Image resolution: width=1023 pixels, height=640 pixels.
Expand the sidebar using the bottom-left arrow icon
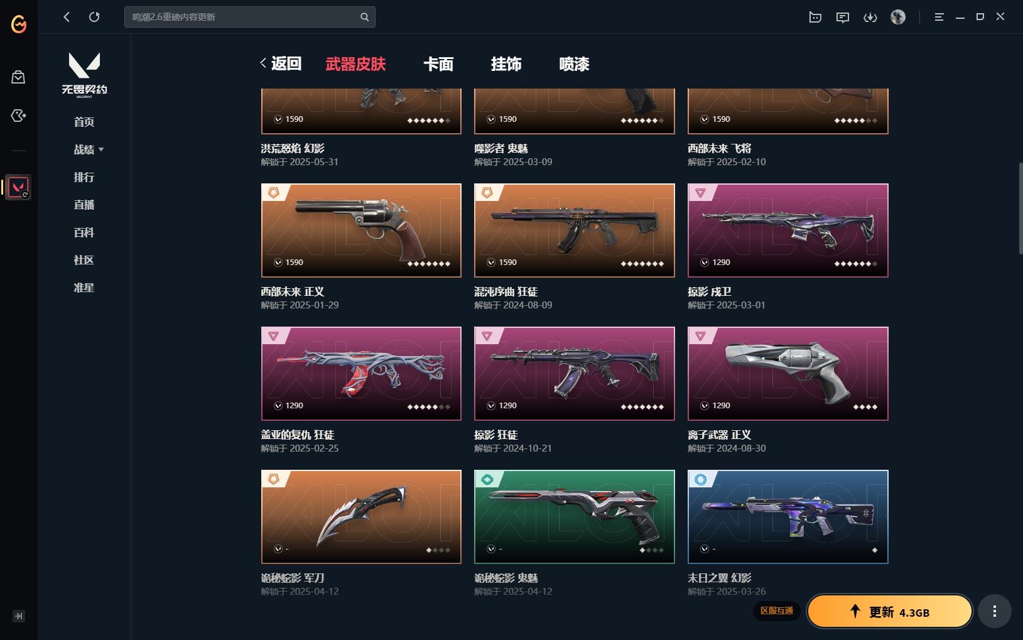point(19,616)
